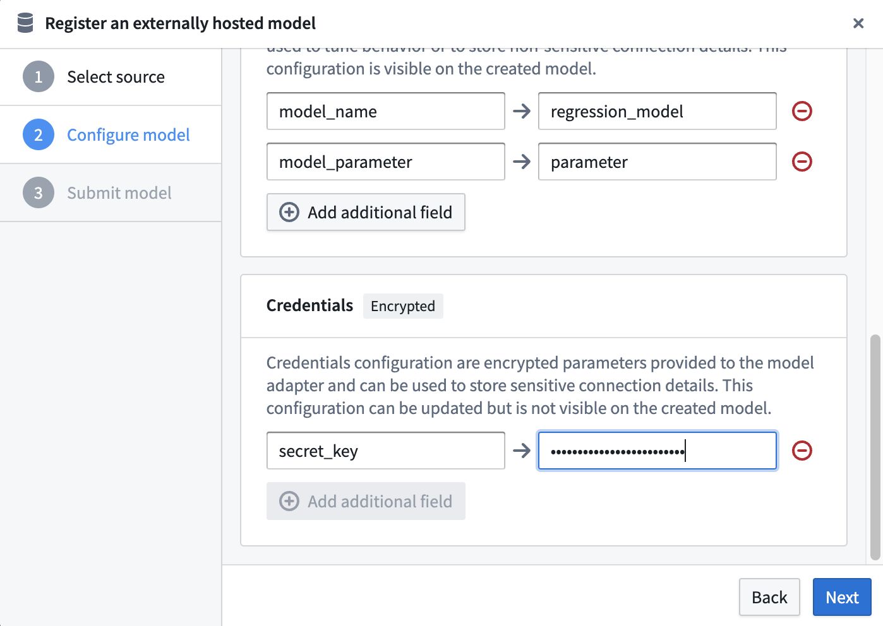
Task: Click the arrow between model_name and regression_model
Action: [x=522, y=111]
